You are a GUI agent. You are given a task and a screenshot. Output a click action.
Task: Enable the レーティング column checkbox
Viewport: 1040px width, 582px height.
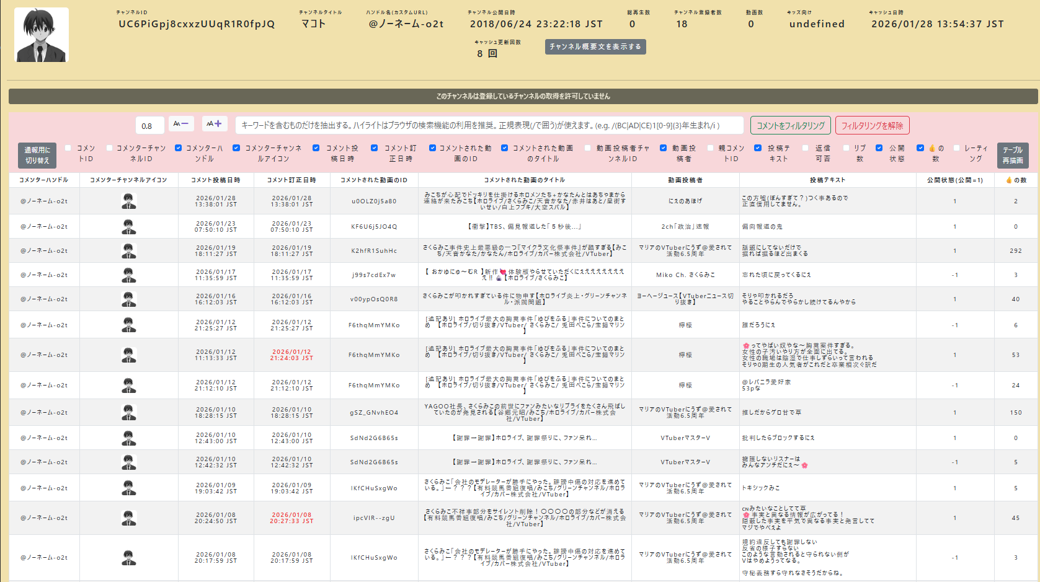click(x=957, y=148)
